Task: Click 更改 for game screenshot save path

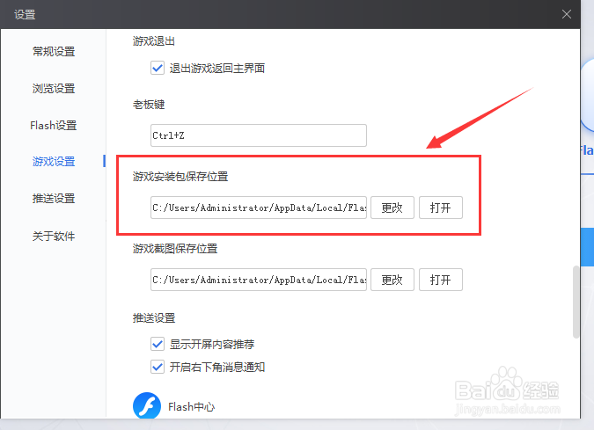Action: click(x=392, y=280)
